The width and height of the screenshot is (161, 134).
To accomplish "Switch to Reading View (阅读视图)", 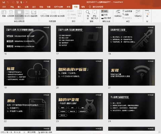I will click(34, 13).
